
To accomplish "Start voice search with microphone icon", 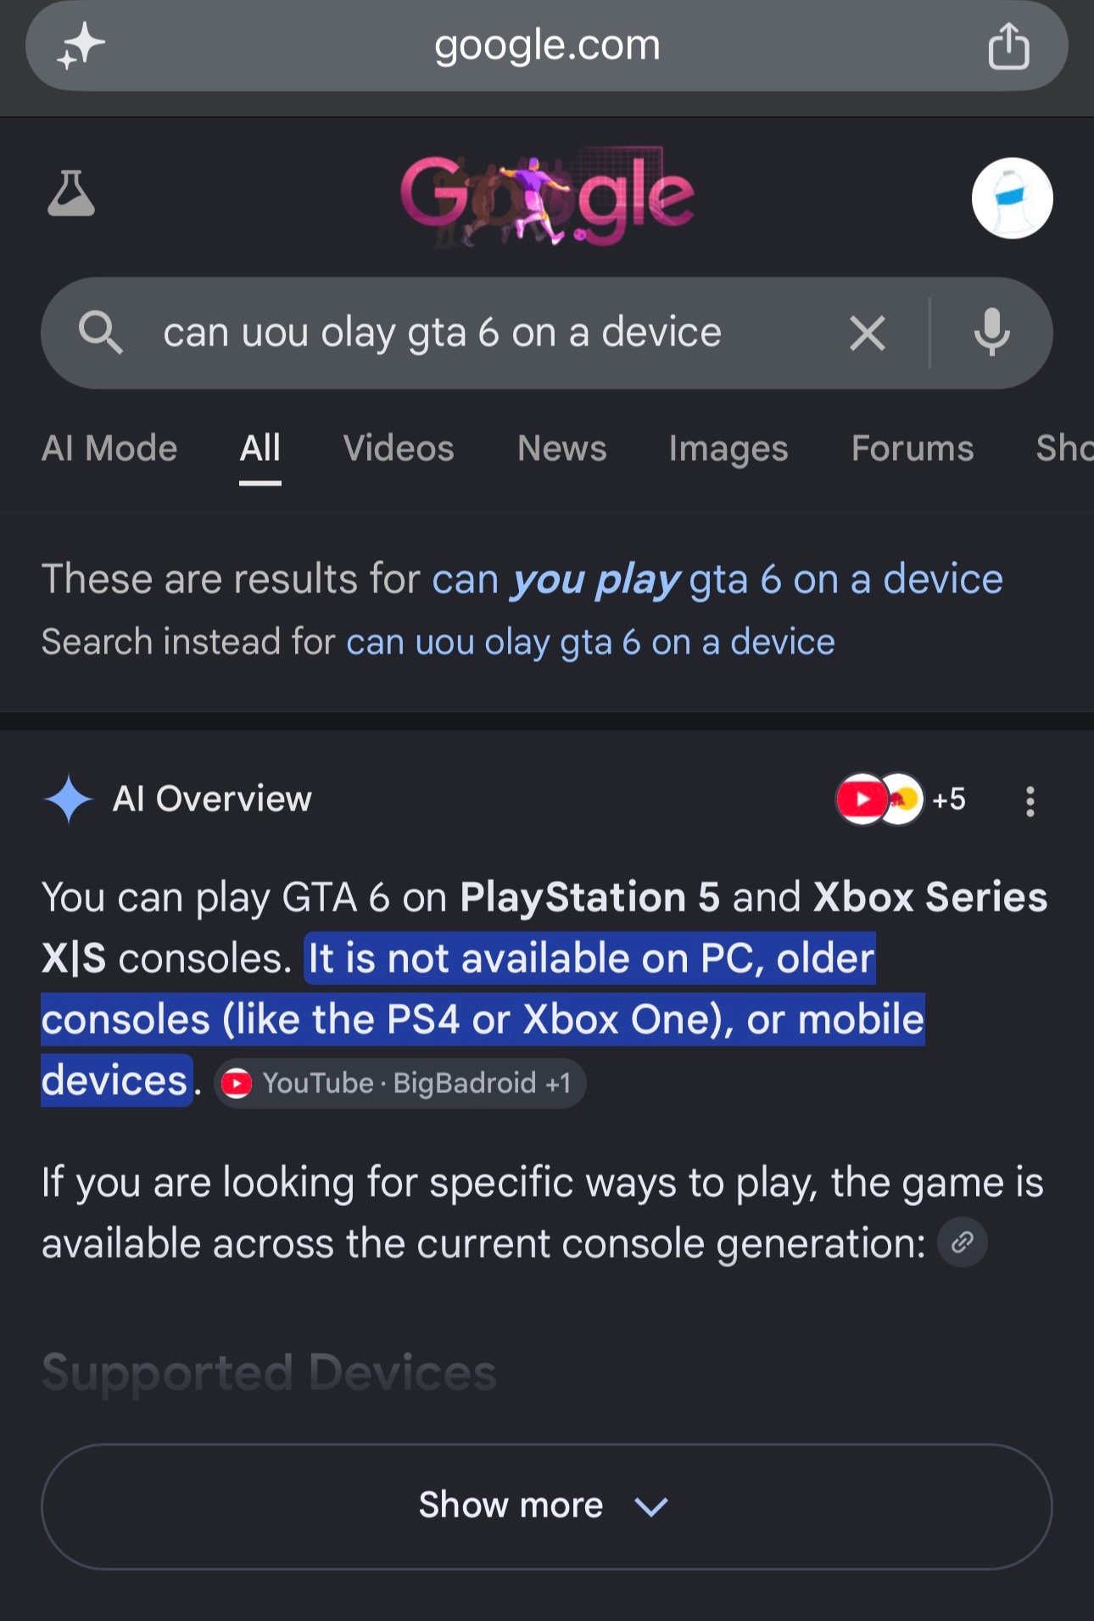I will tap(991, 333).
